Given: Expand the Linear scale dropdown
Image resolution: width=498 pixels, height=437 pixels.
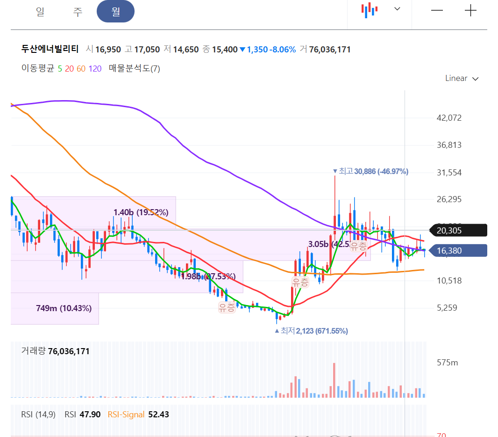Looking at the screenshot, I should (x=462, y=78).
